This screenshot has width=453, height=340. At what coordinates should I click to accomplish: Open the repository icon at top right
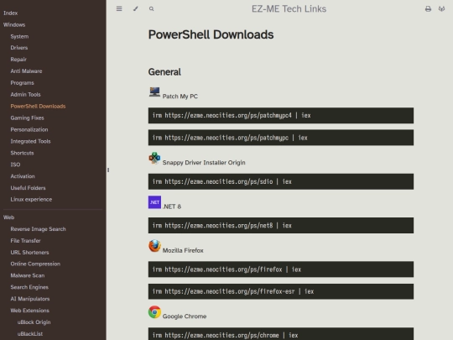coord(441,9)
